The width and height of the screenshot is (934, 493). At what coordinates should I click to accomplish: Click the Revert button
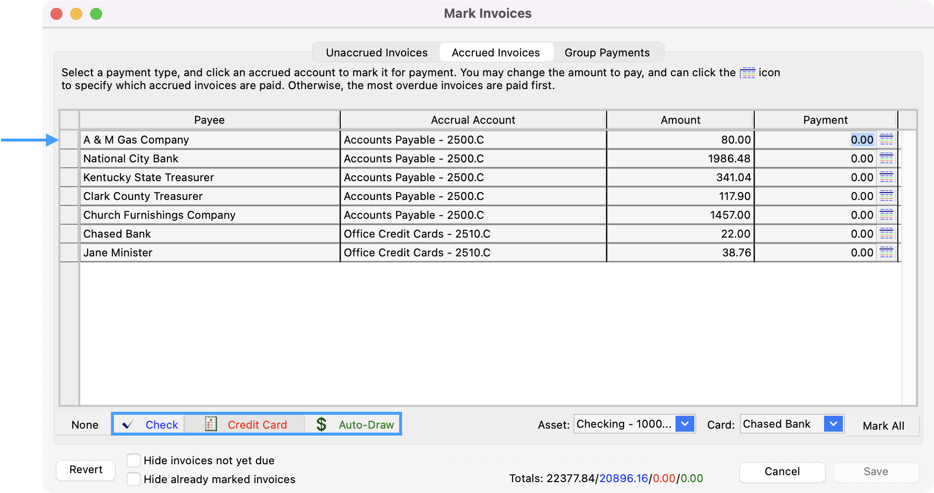tap(86, 470)
